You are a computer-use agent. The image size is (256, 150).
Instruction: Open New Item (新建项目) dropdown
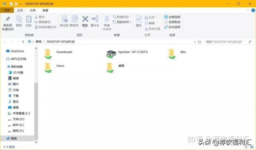click(x=122, y=17)
